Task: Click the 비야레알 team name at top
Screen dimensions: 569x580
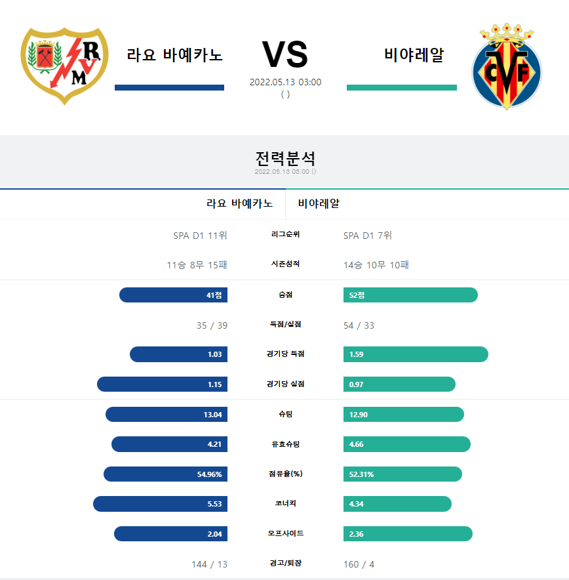Action: 414,54
